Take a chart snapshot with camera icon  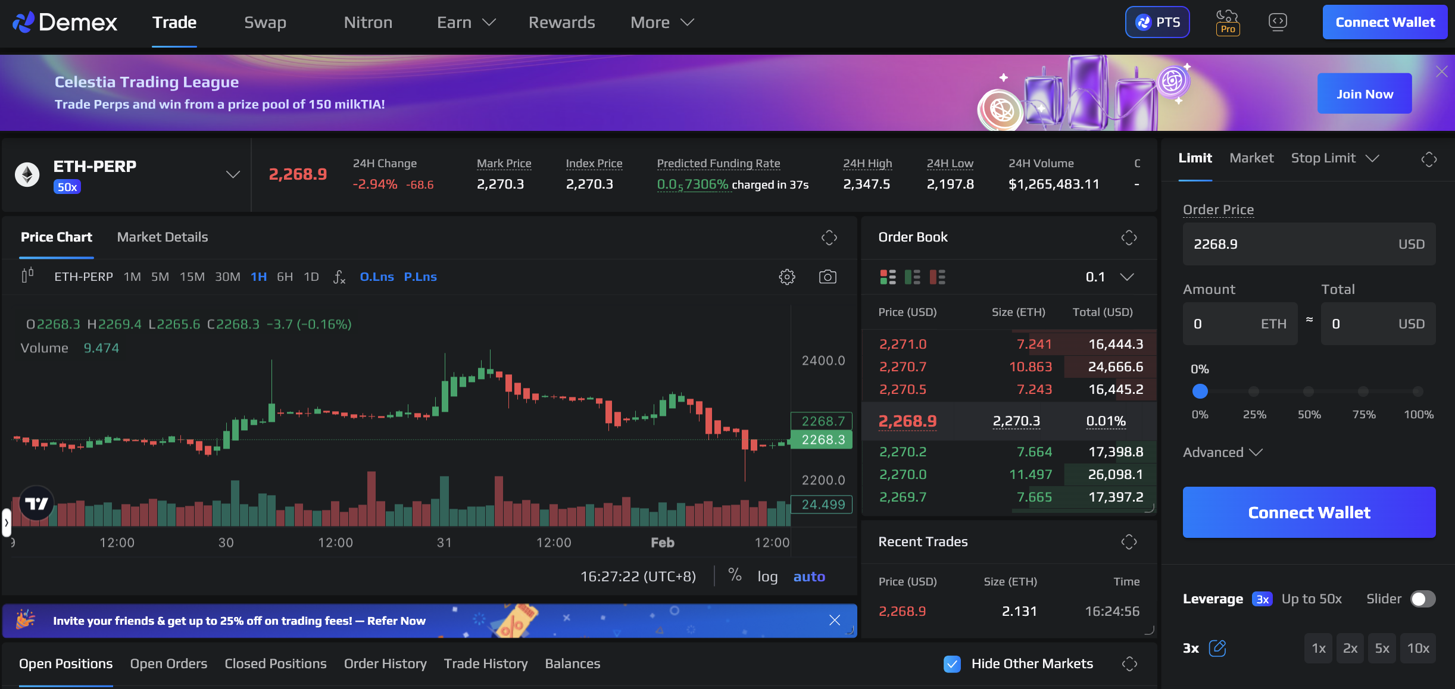[x=828, y=277]
